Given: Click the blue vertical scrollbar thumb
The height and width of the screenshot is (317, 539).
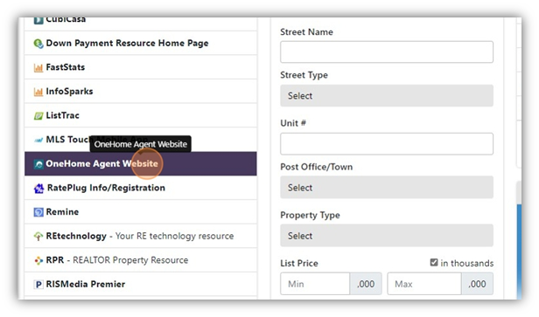Looking at the screenshot, I should (519, 252).
